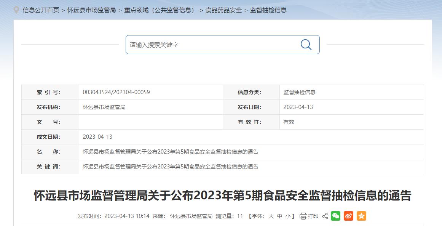Image resolution: width=442 pixels, height=226 pixels.
Task: Share to Weibo using the red icon
Action: click(348, 216)
